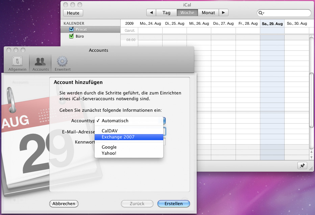The image size is (315, 215).
Task: Click the Heute button
Action: (73, 13)
